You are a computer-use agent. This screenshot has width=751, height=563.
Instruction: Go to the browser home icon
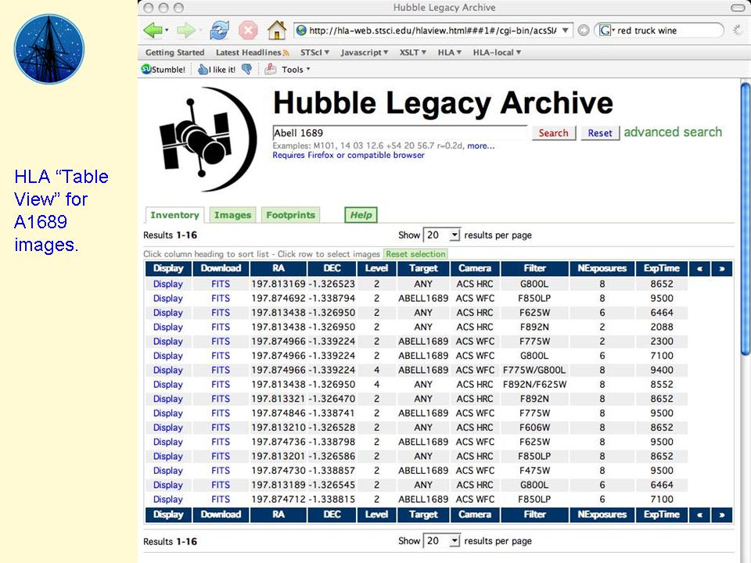[276, 30]
